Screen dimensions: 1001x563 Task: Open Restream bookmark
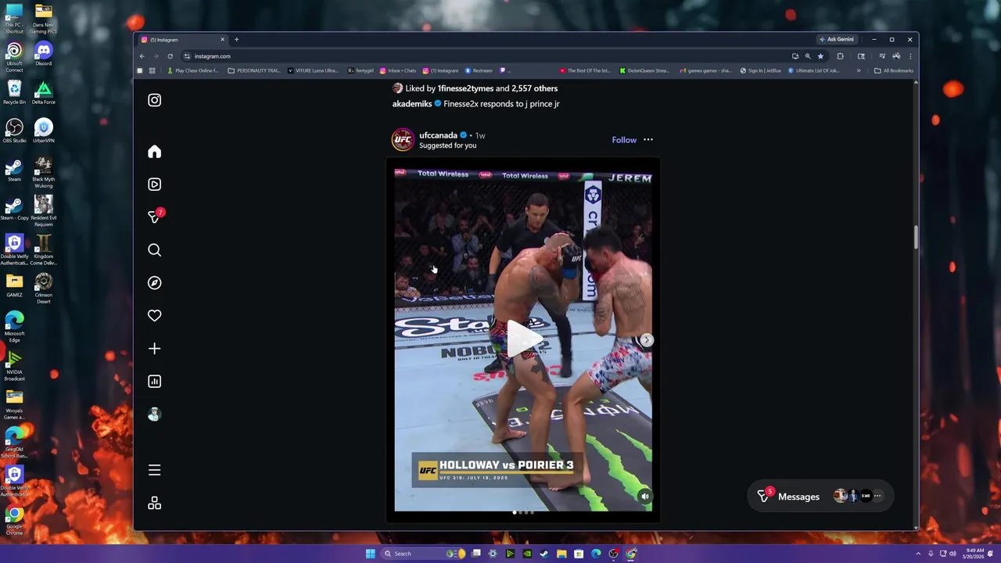tap(479, 70)
